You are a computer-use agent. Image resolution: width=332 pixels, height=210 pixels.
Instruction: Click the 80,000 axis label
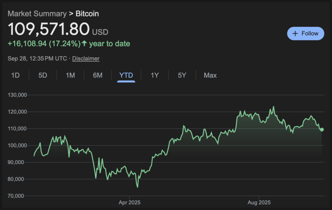pos(16,179)
